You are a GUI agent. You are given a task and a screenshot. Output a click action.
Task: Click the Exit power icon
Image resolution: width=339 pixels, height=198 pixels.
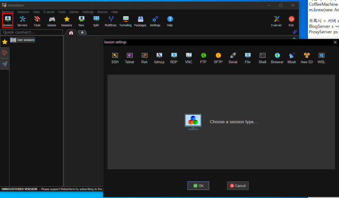point(291,21)
